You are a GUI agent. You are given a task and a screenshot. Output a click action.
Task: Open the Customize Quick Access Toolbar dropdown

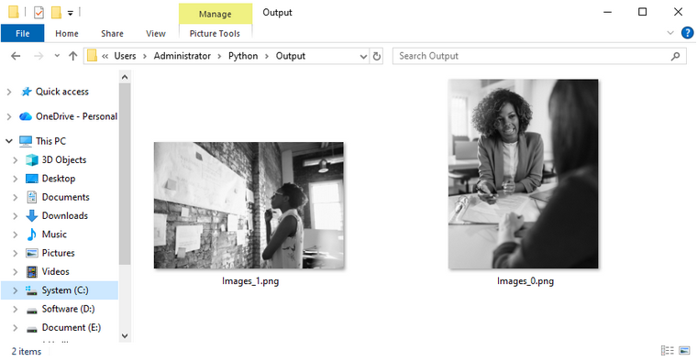click(x=71, y=13)
